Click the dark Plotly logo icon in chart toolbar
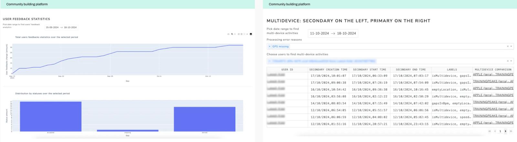 coord(251,34)
